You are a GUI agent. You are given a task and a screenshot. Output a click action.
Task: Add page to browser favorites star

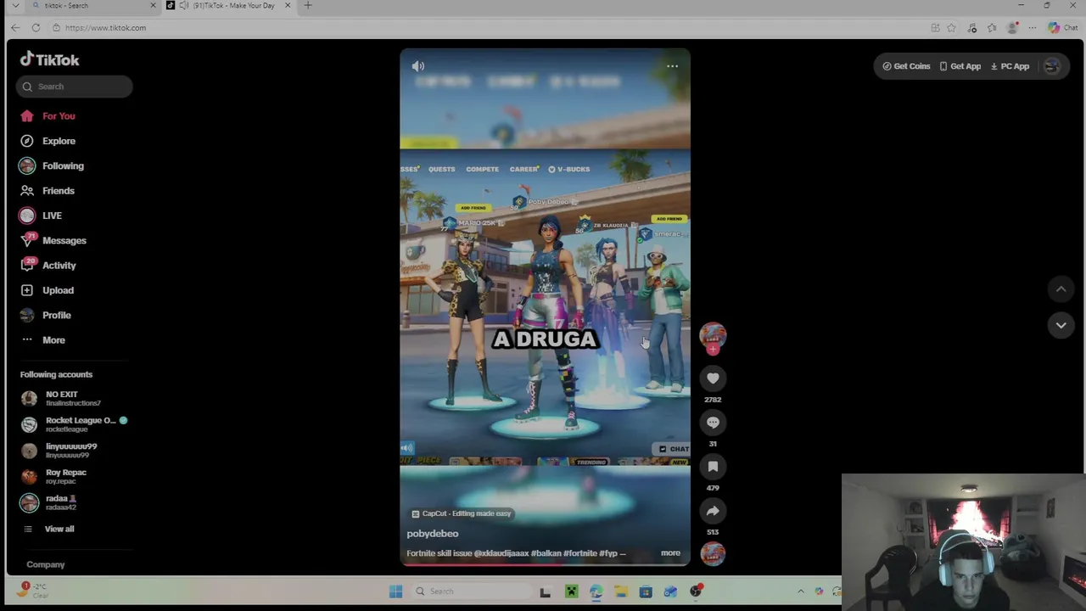[951, 28]
